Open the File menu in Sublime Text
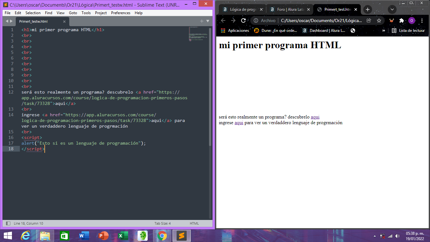This screenshot has width=430, height=242. [x=8, y=13]
